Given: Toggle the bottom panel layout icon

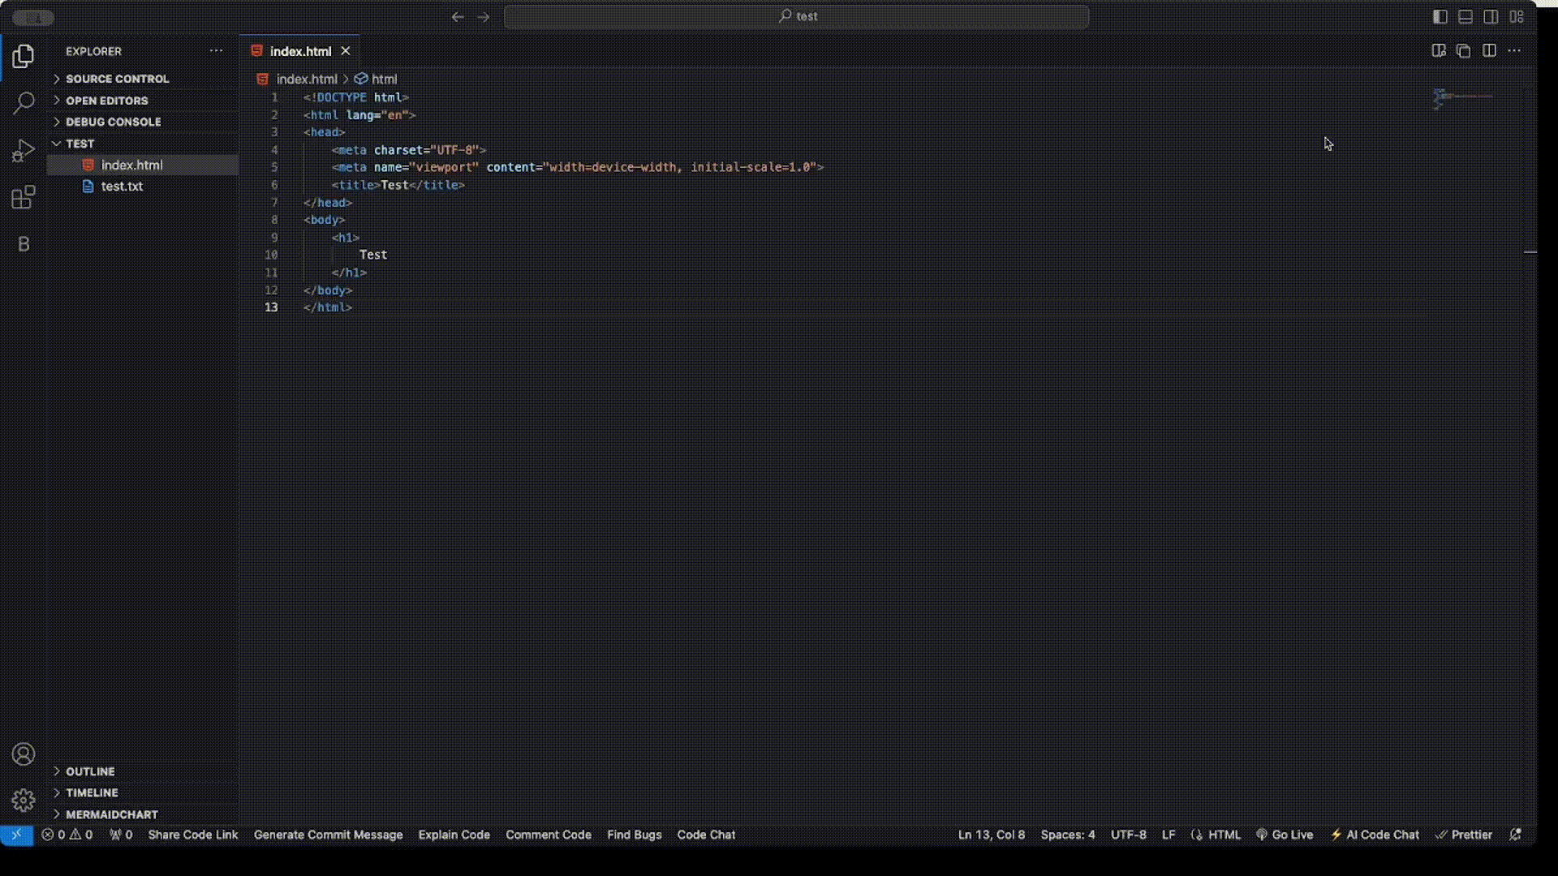Looking at the screenshot, I should (x=1465, y=16).
